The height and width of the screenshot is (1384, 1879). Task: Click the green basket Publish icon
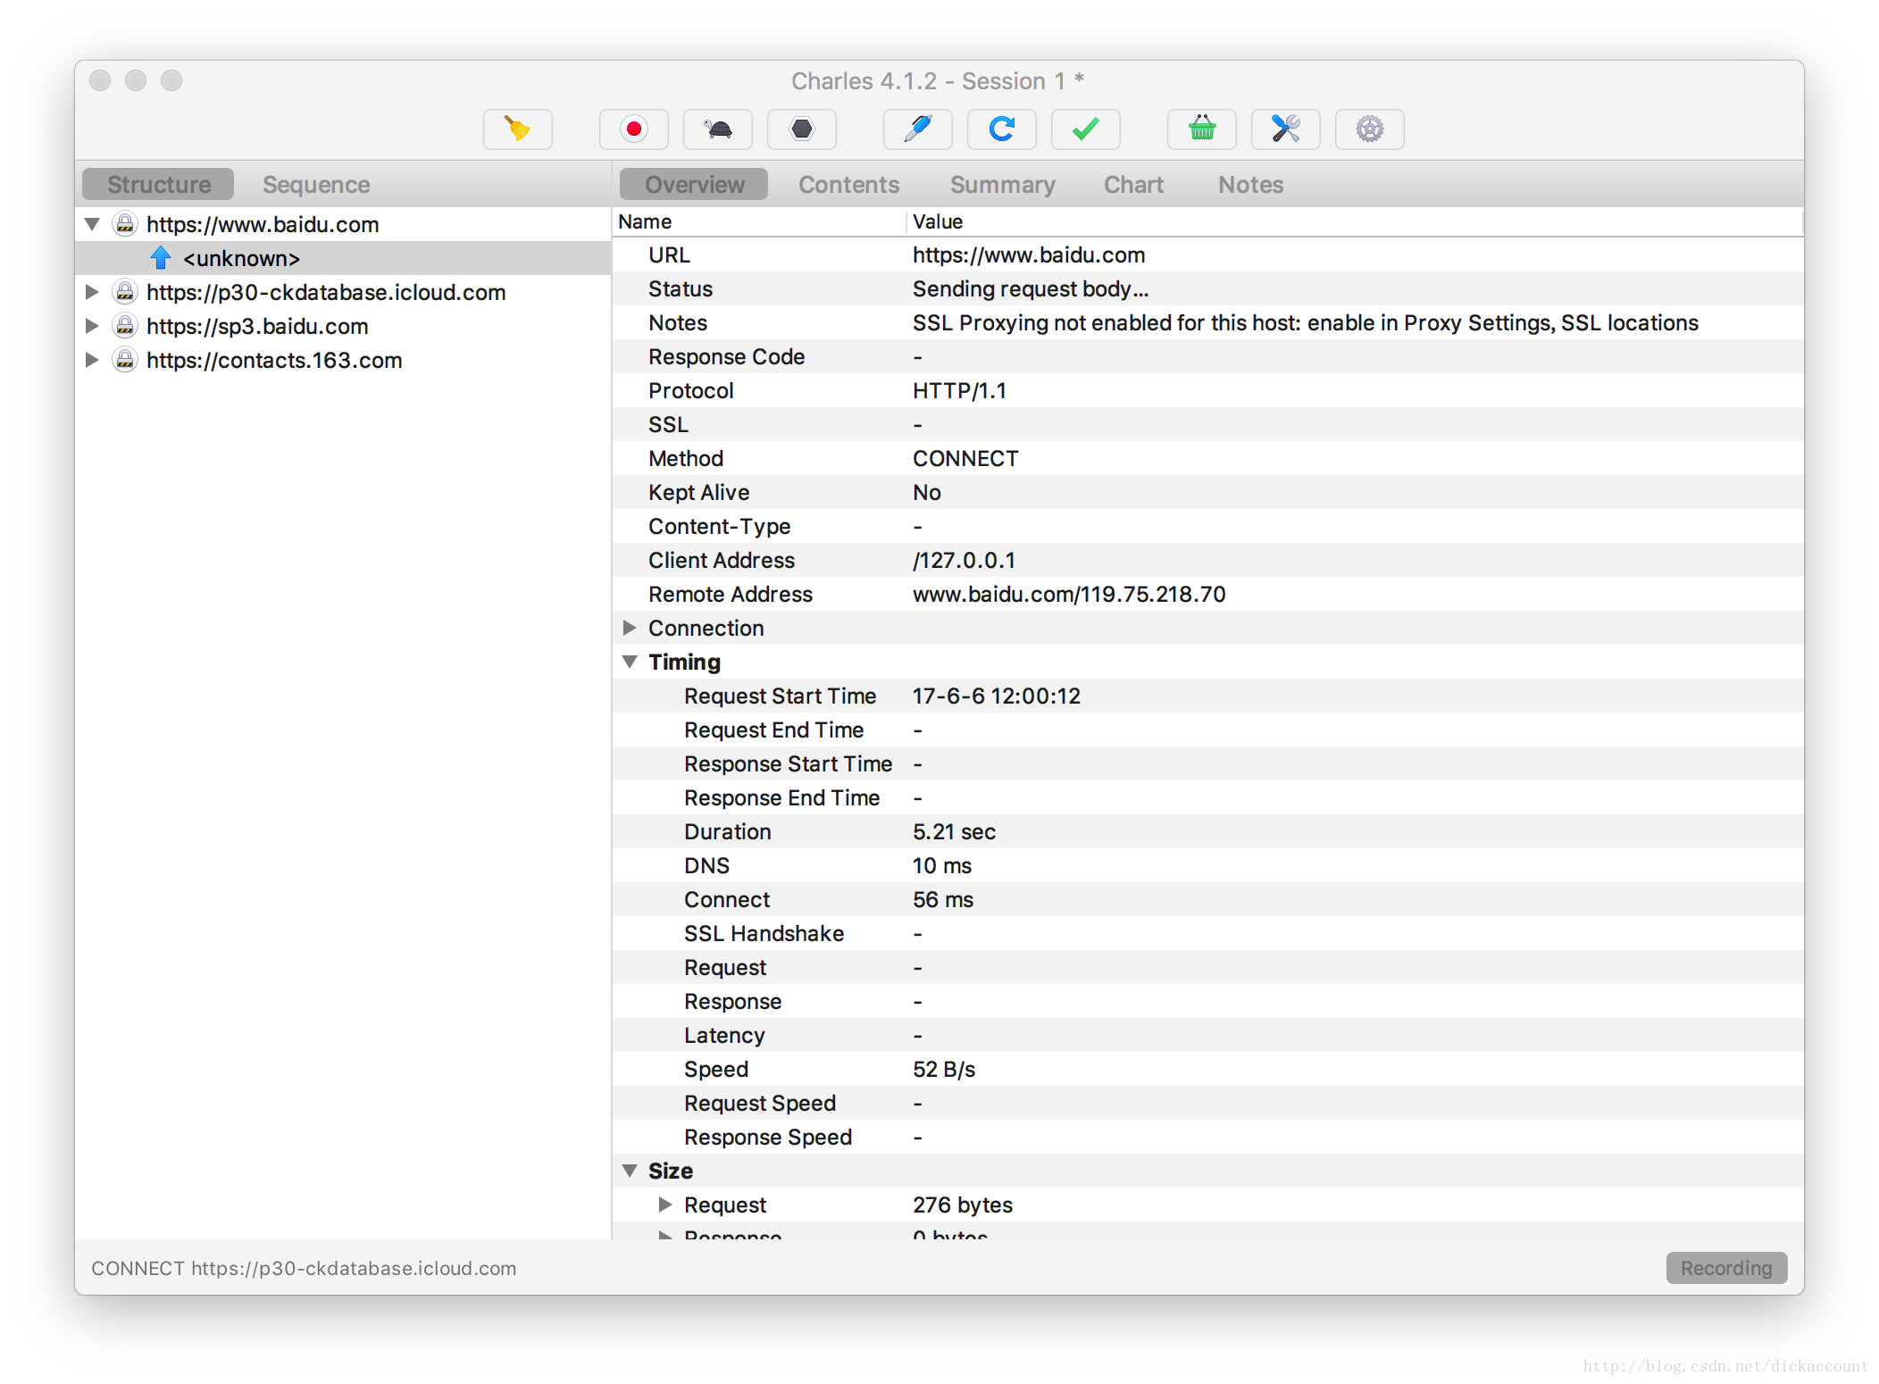pyautogui.click(x=1201, y=129)
